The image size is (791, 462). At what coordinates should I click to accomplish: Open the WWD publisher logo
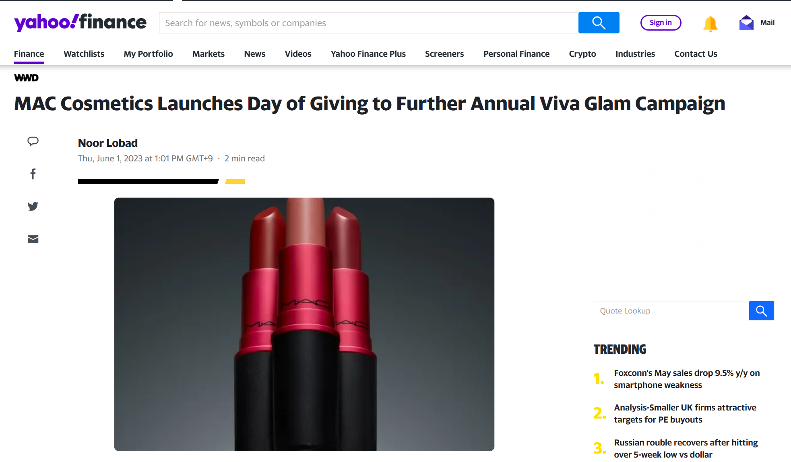[27, 78]
